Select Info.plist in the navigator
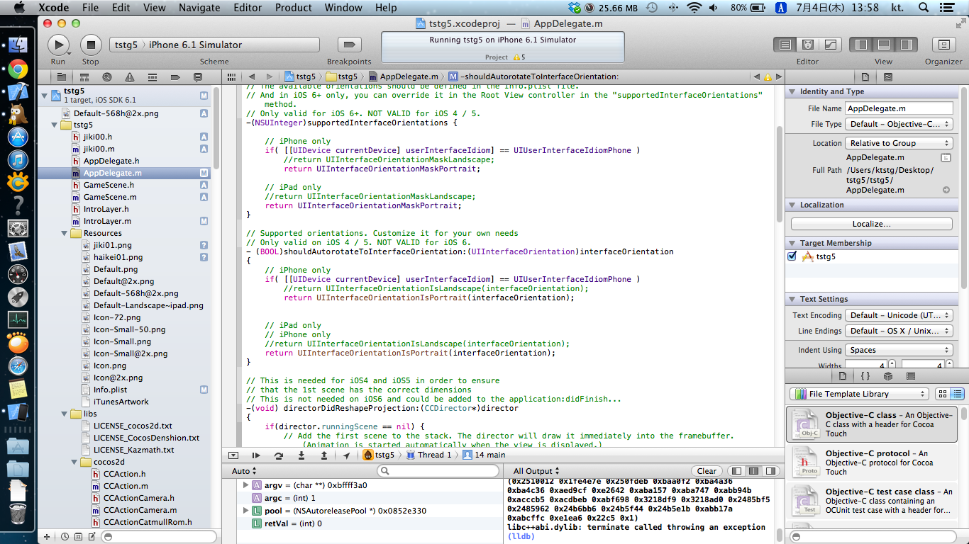 [x=110, y=390]
